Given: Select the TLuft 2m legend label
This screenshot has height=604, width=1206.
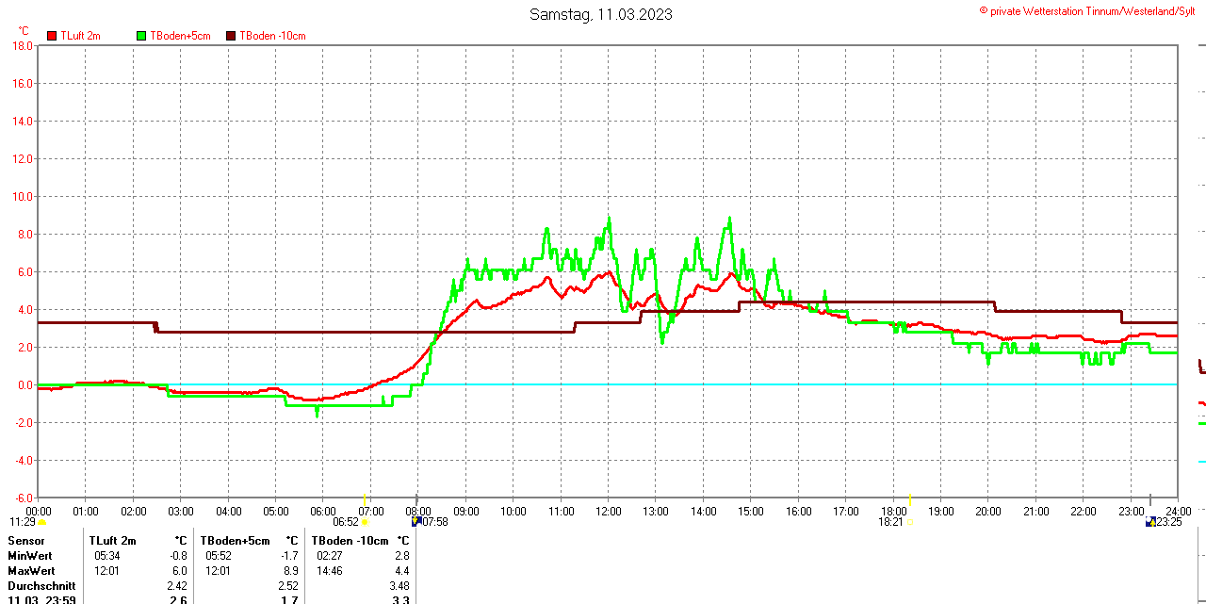Looking at the screenshot, I should point(80,36).
